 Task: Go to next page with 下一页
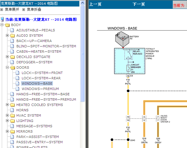[139, 4]
